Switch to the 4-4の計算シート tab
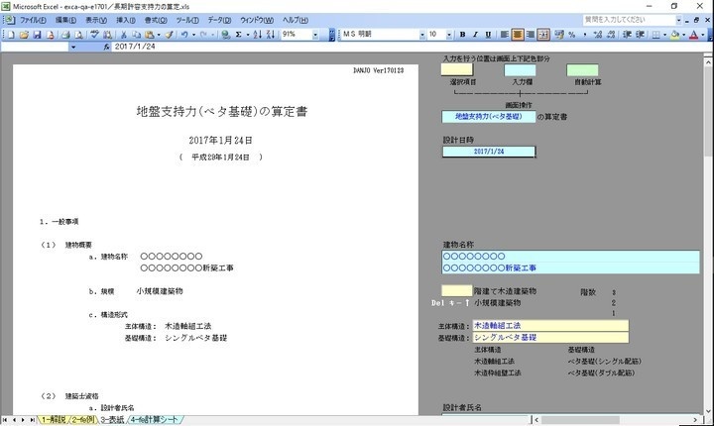The width and height of the screenshot is (714, 426). 155,420
